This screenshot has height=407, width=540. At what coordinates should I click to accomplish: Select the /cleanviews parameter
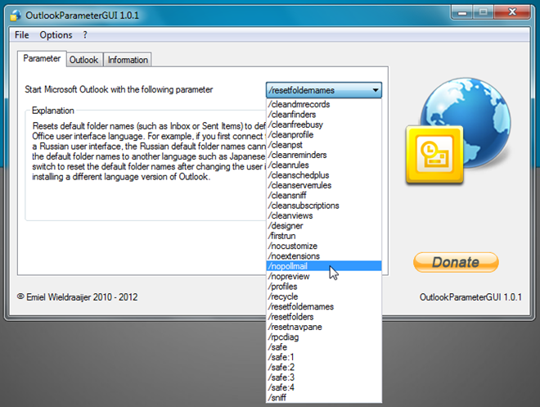tap(324, 215)
